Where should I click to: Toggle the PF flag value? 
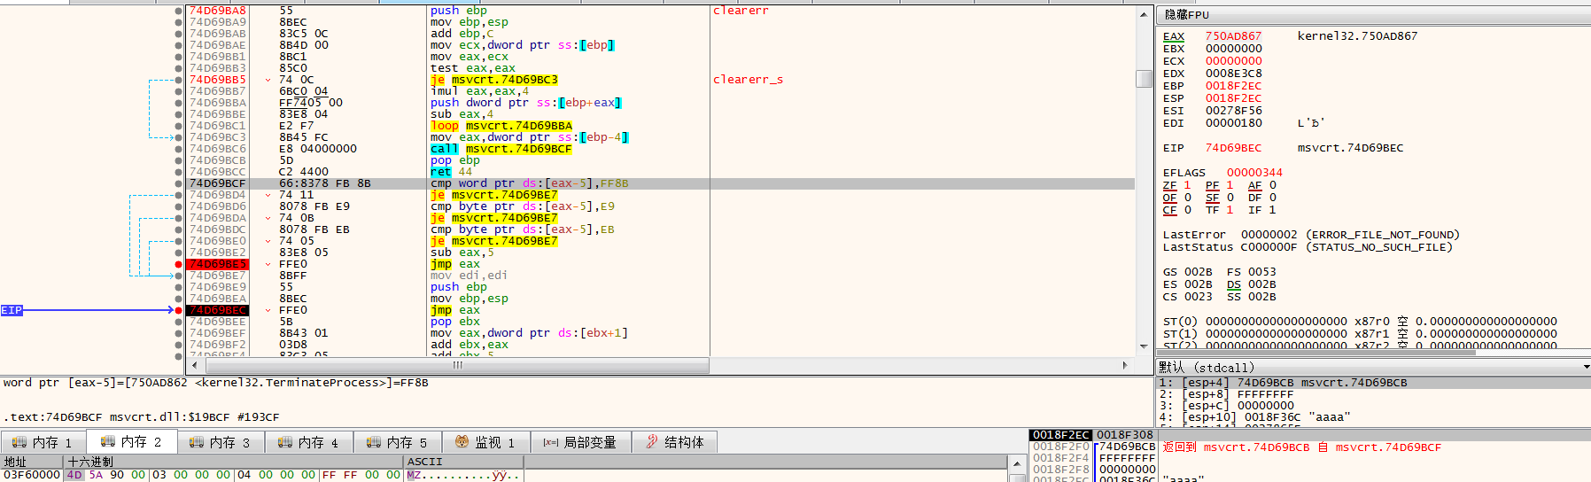pos(1230,185)
